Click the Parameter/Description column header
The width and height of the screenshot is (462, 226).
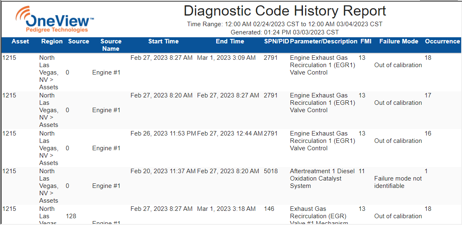(324, 41)
